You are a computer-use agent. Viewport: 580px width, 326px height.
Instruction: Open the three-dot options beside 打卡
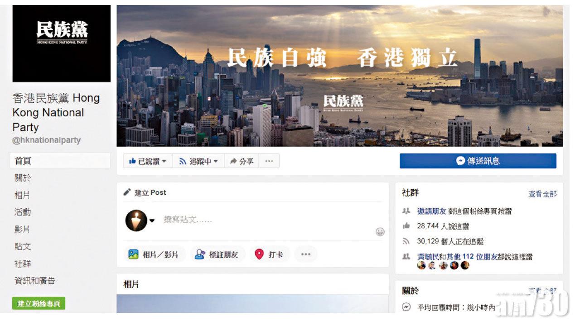click(306, 254)
